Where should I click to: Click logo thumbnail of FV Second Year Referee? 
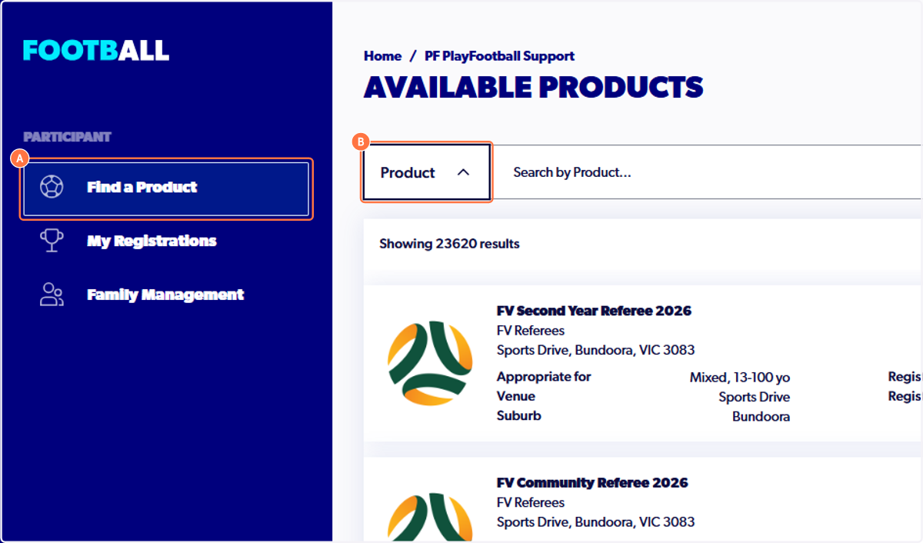pos(428,363)
